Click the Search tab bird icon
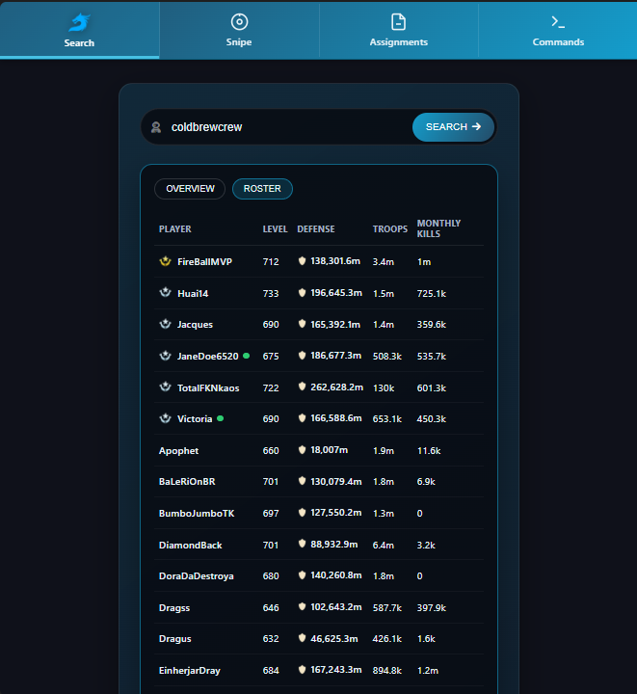 tap(79, 22)
